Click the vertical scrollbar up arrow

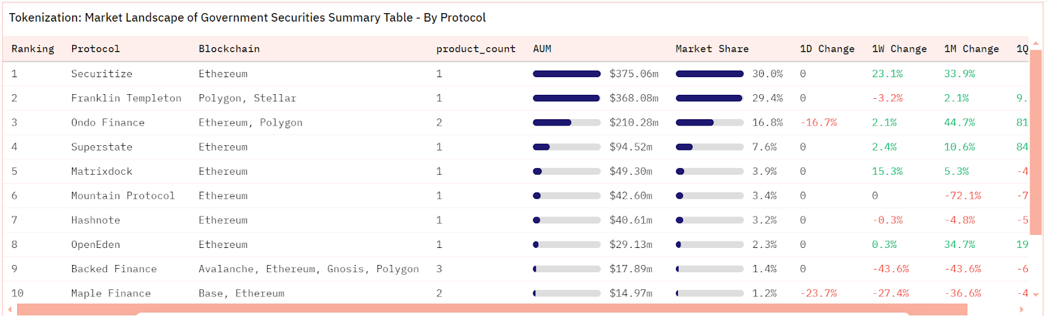pos(1036,43)
